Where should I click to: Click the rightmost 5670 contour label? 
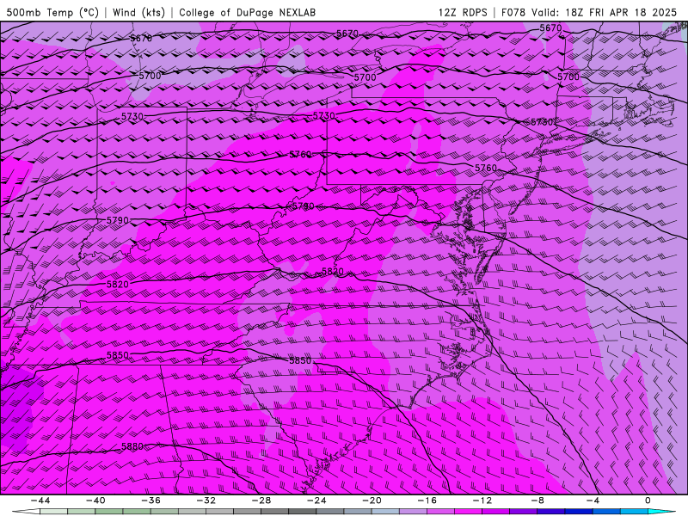[x=550, y=28]
